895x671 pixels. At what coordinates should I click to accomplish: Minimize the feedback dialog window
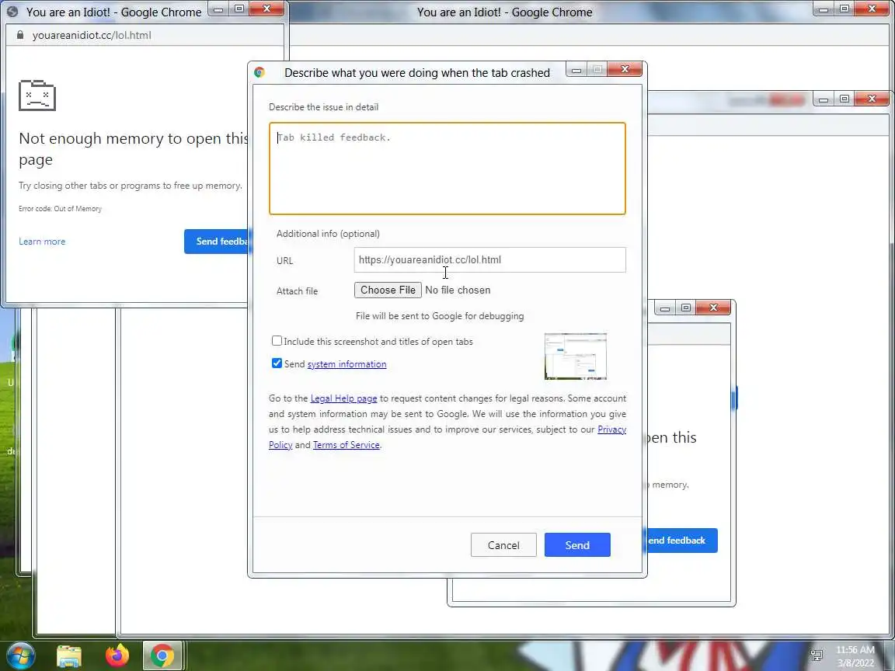576,70
